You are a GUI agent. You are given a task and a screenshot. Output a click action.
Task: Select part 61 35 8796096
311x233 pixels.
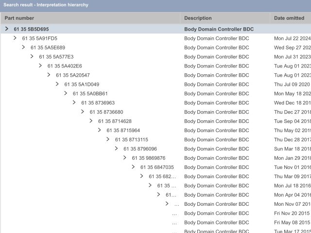coord(140,149)
